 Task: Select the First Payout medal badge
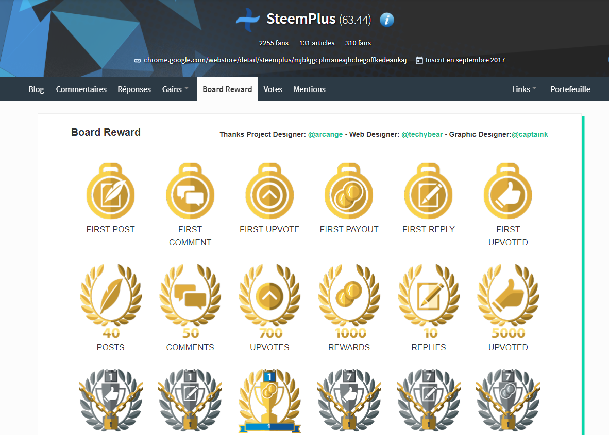click(x=349, y=191)
